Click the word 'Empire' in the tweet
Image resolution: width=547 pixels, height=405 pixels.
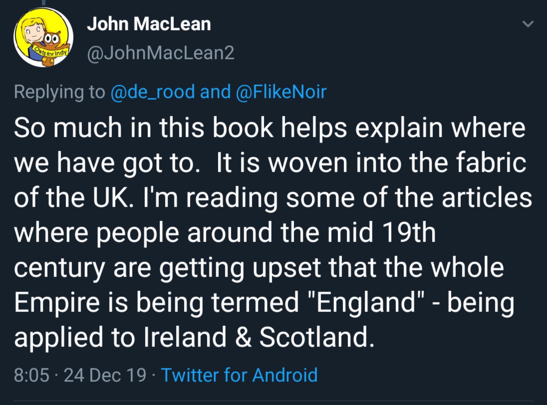(x=57, y=302)
